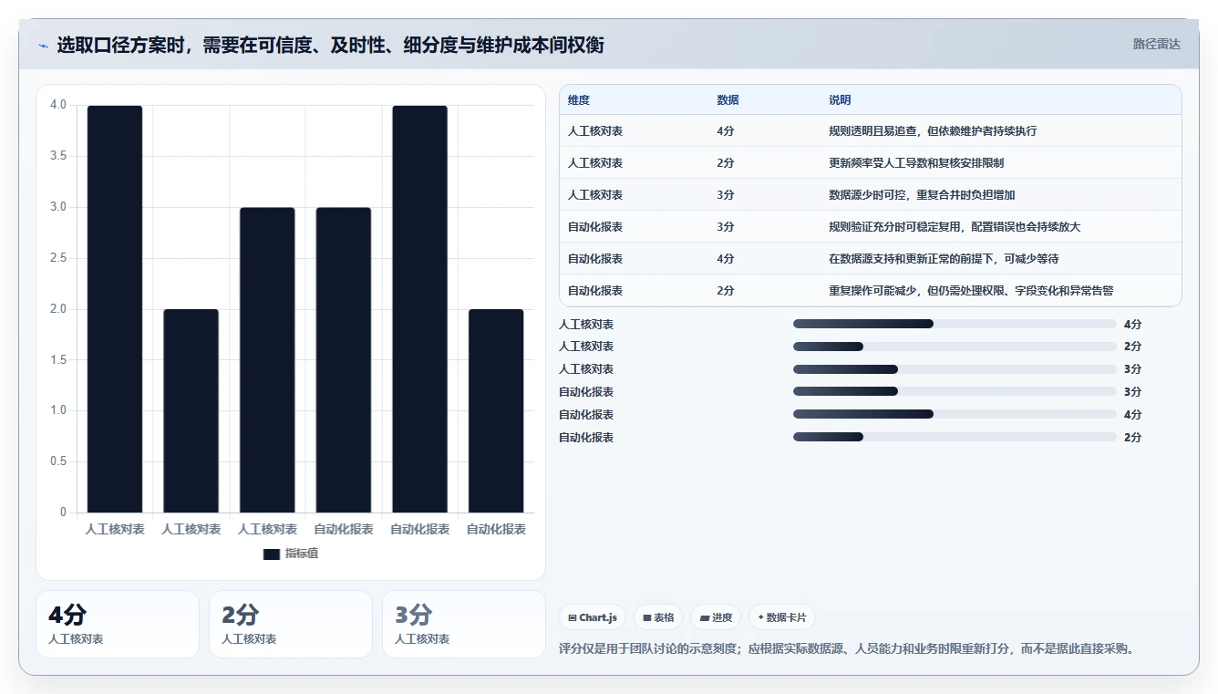Click the 自动化报表 progress bar showing 4分
The width and height of the screenshot is (1218, 694).
tap(955, 415)
